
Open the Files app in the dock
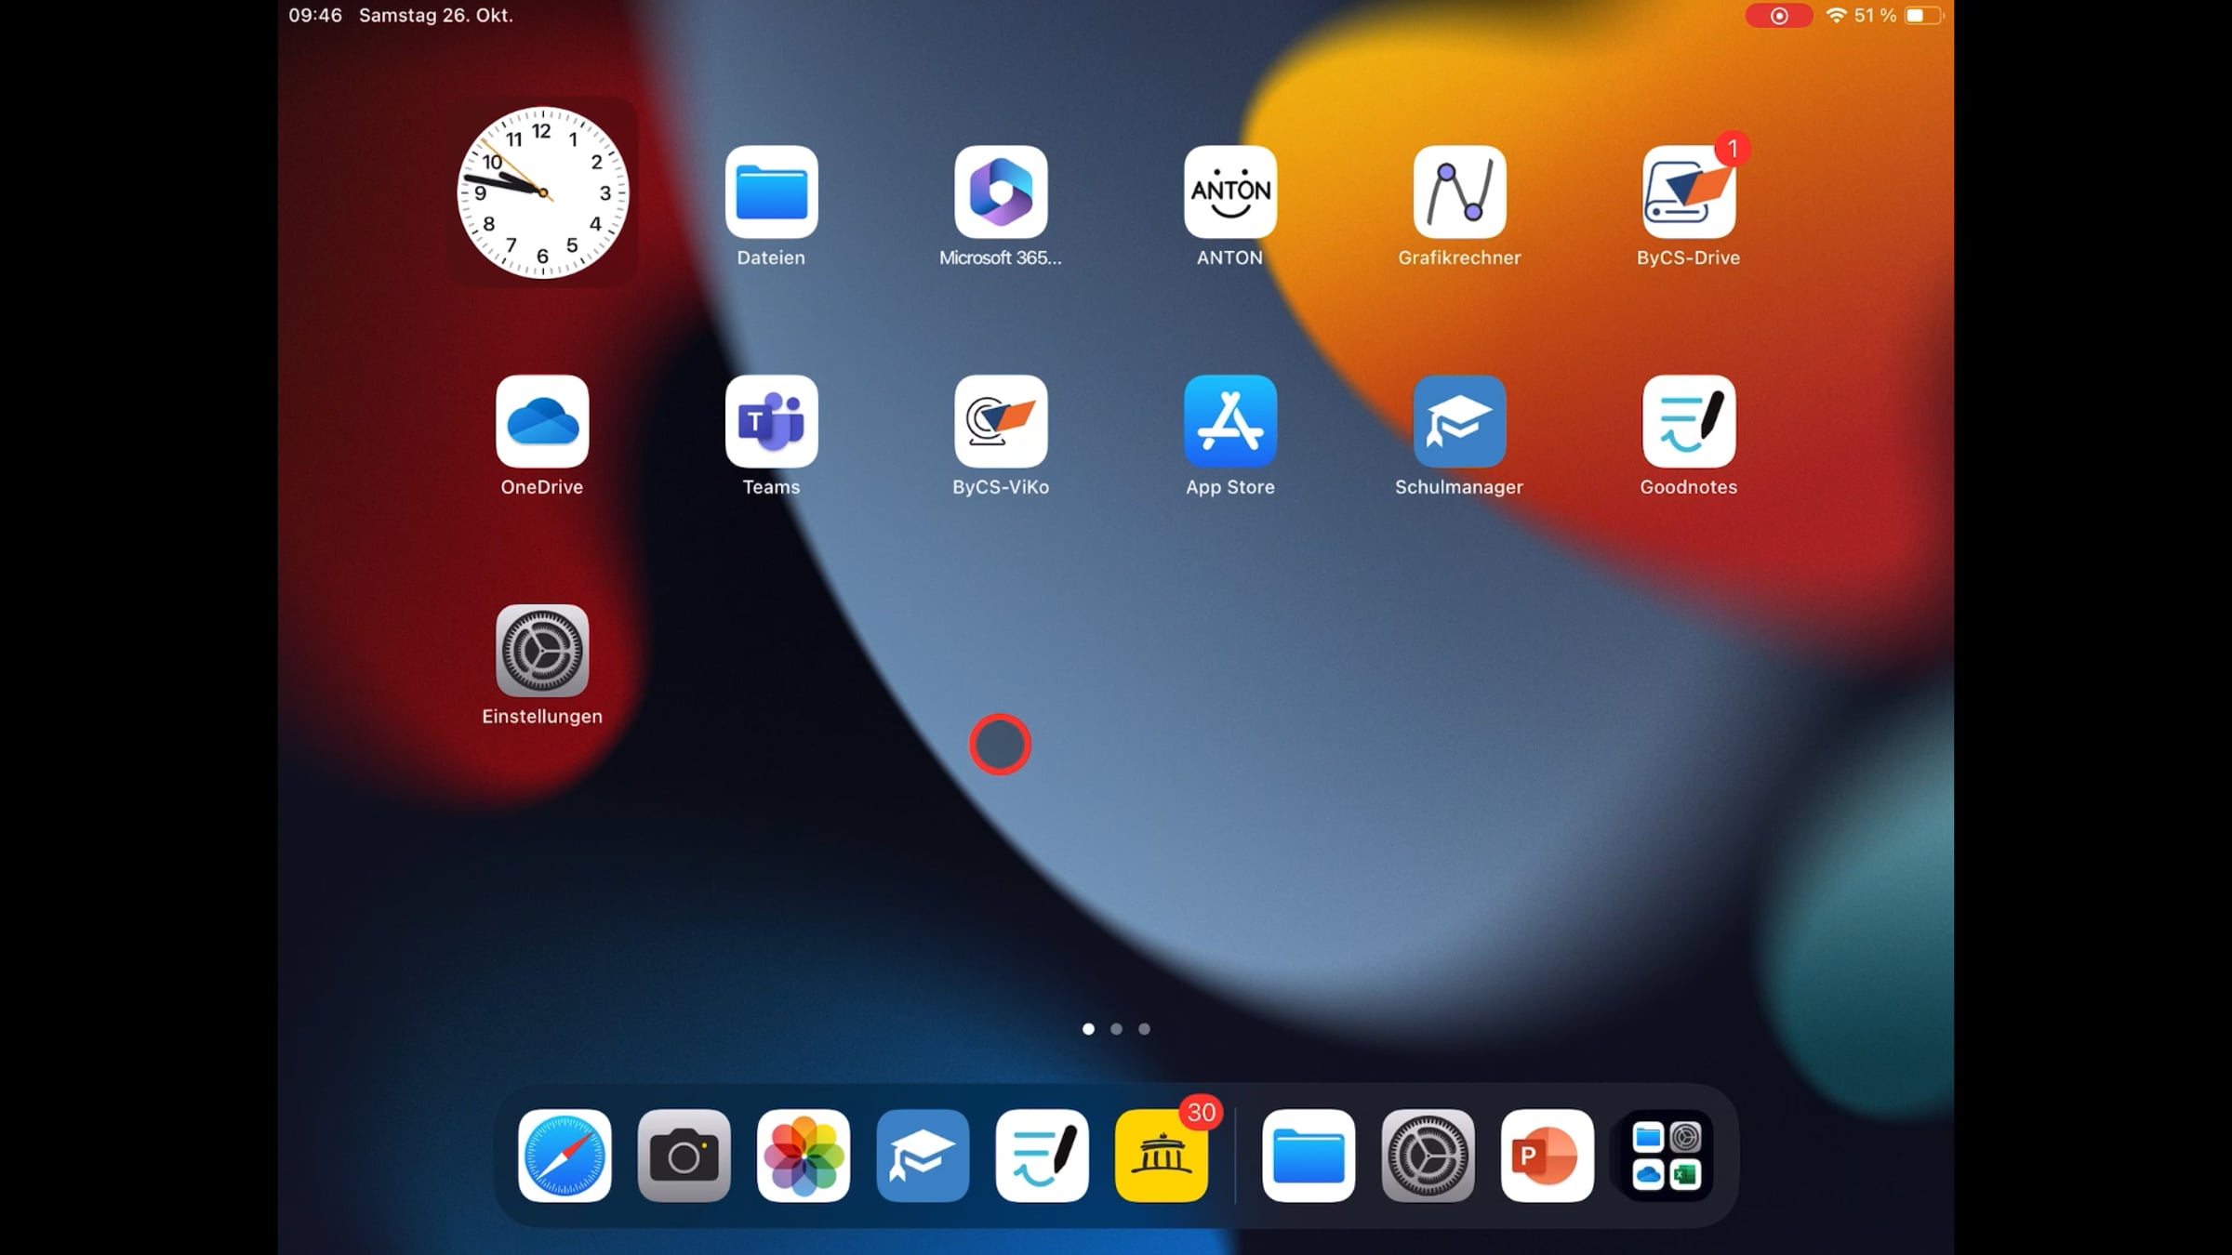[1309, 1156]
